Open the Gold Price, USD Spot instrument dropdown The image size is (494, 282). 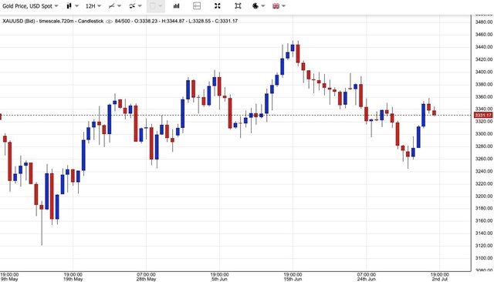pos(30,6)
